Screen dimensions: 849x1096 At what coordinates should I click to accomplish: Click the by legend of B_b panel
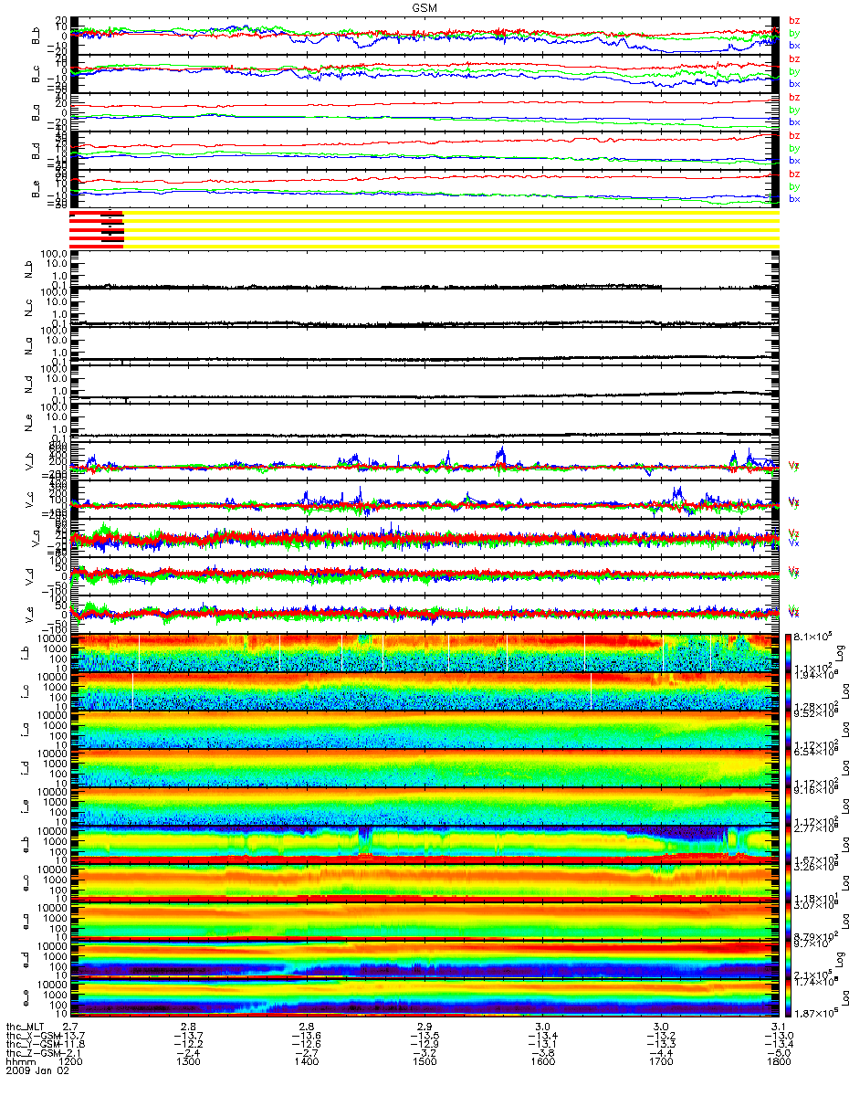coord(794,33)
